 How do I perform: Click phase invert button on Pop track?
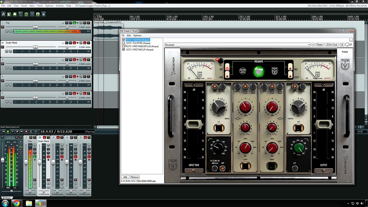[x=81, y=23]
